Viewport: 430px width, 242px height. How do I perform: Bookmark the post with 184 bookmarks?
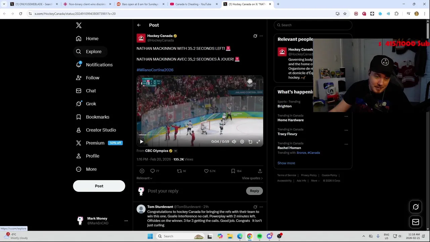[236, 171]
